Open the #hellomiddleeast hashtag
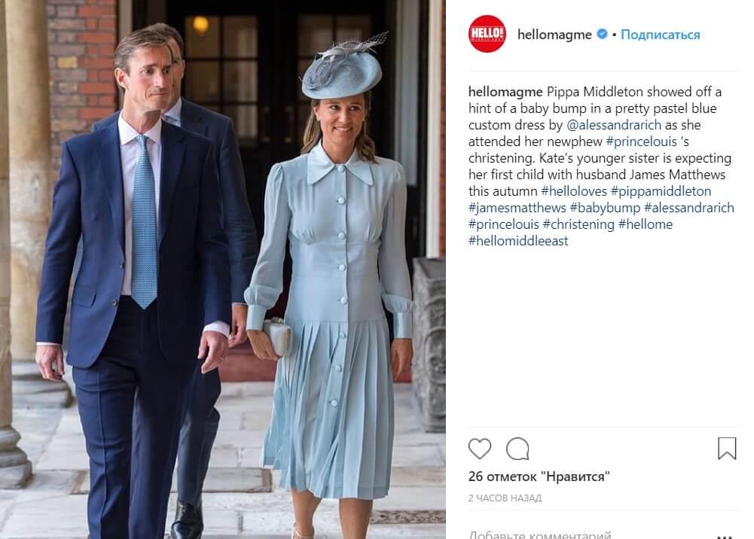Screen dimensions: 754x539 [x=518, y=241]
